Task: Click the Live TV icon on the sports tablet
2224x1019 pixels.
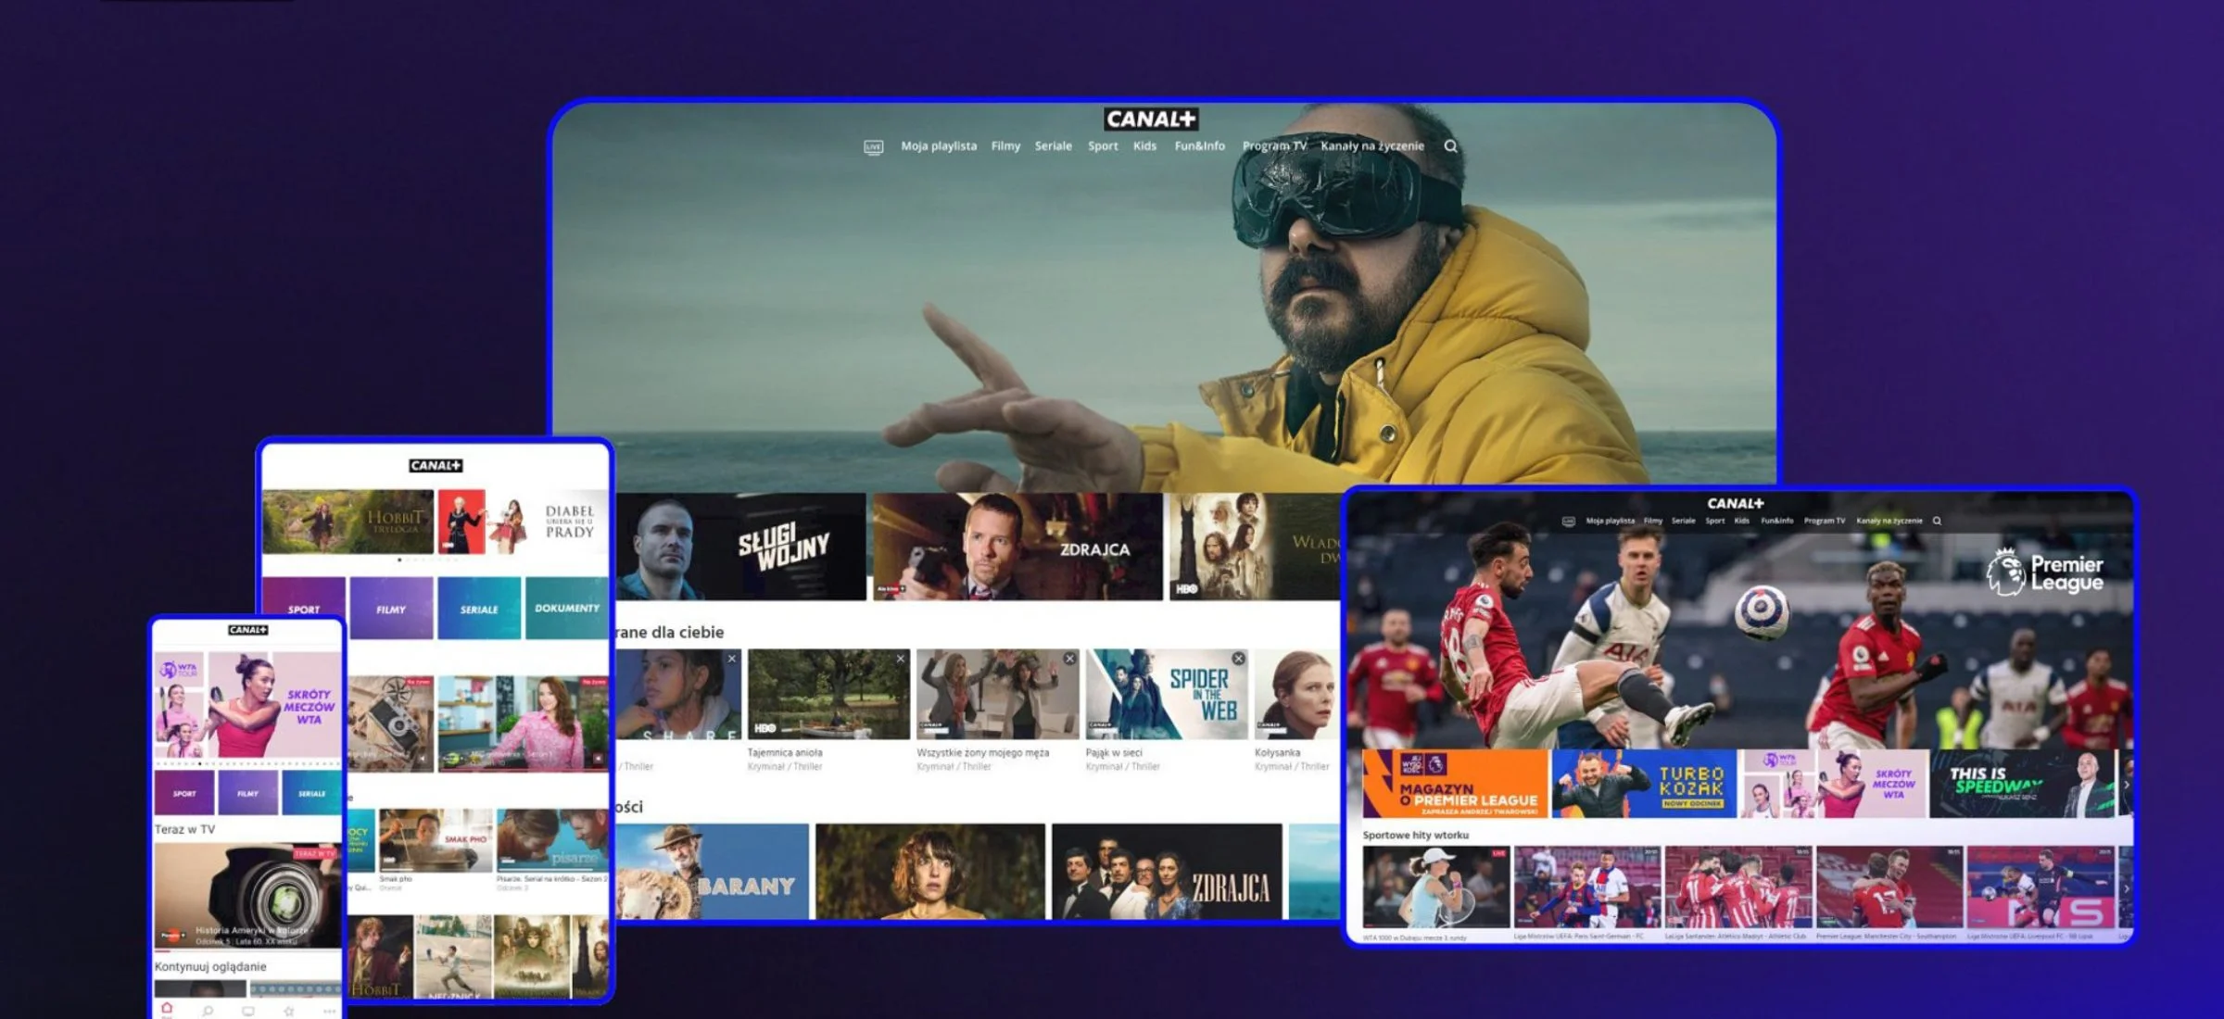Action: click(x=1568, y=521)
